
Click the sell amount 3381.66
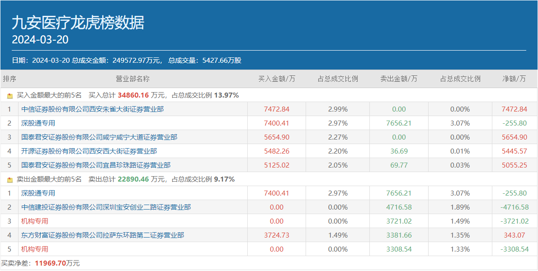399,235
